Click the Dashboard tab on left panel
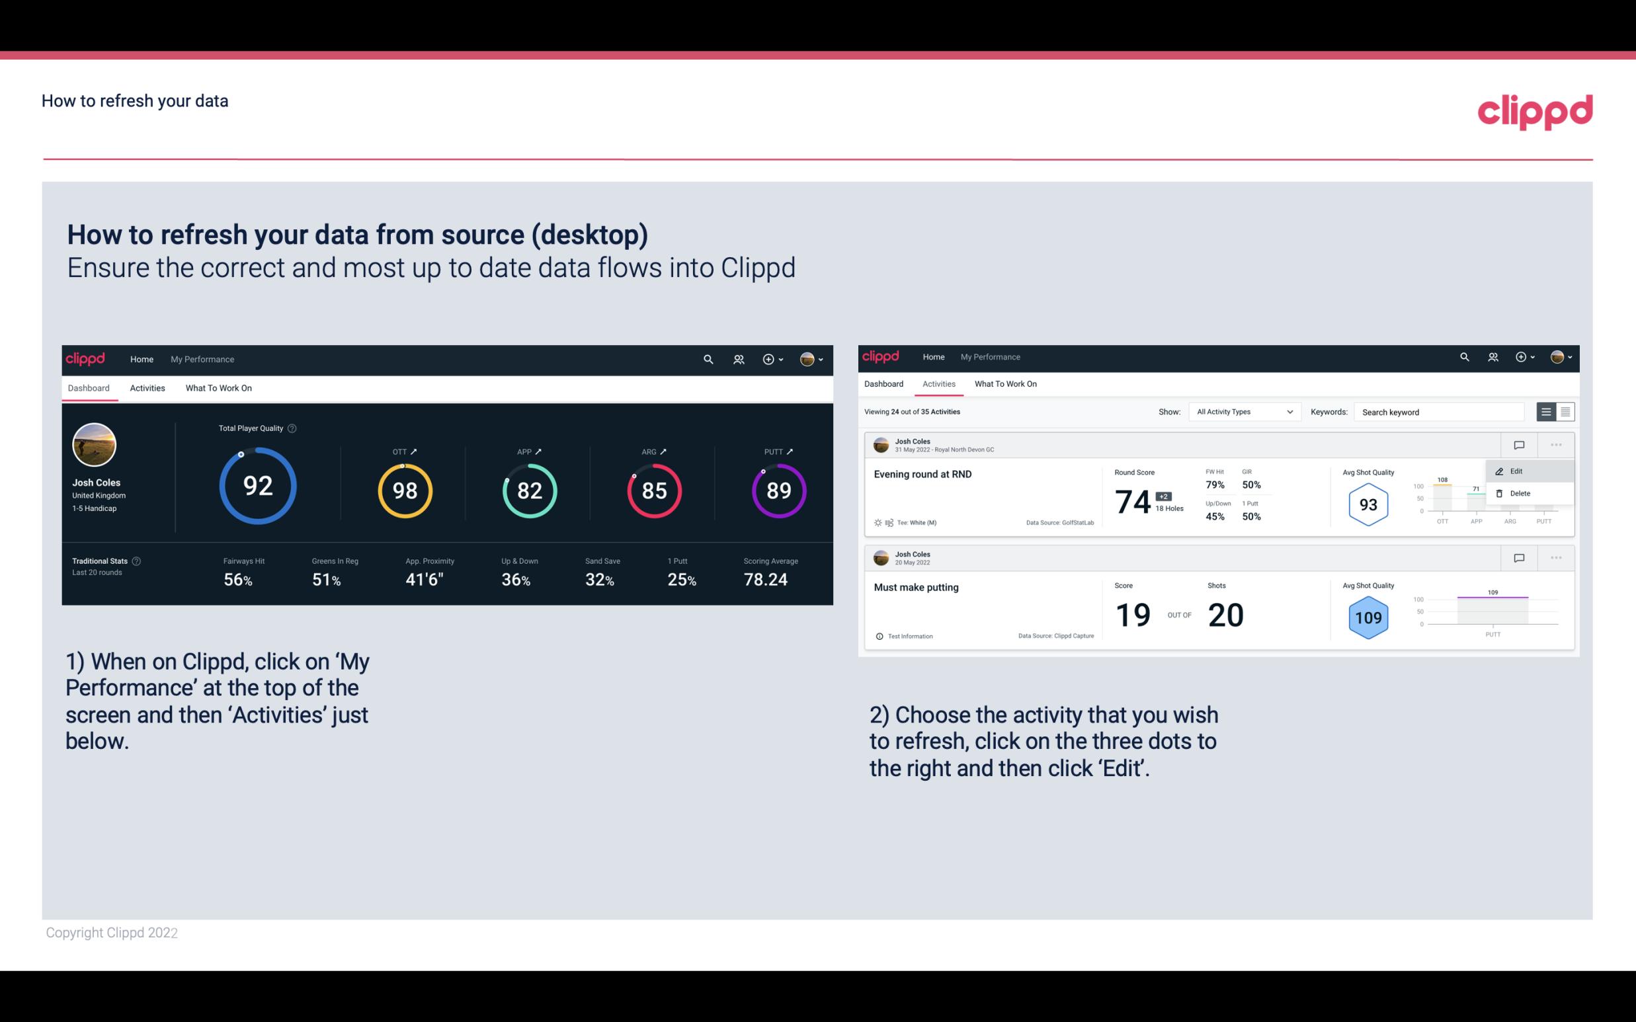 89,387
